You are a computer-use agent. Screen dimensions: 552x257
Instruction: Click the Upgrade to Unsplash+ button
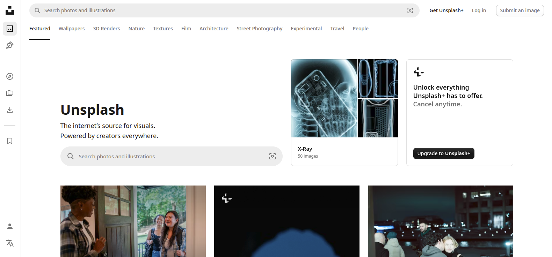(444, 153)
